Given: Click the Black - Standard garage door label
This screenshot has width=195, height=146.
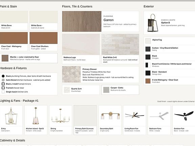Looking at the screenshot, I should pos(159,72).
